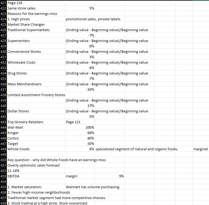The height and width of the screenshot is (205, 209).
Task: Select row header 454
Action: coord(3,181)
